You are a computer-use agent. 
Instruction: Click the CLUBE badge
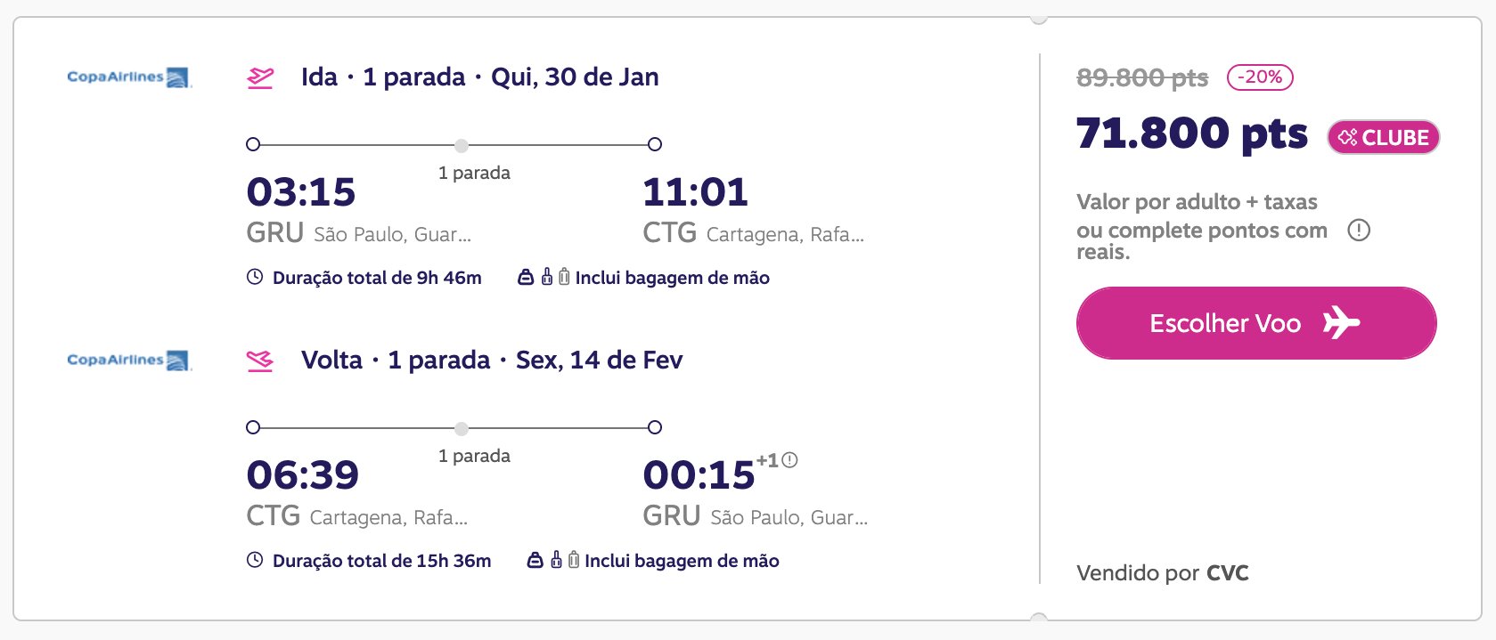coord(1384,137)
